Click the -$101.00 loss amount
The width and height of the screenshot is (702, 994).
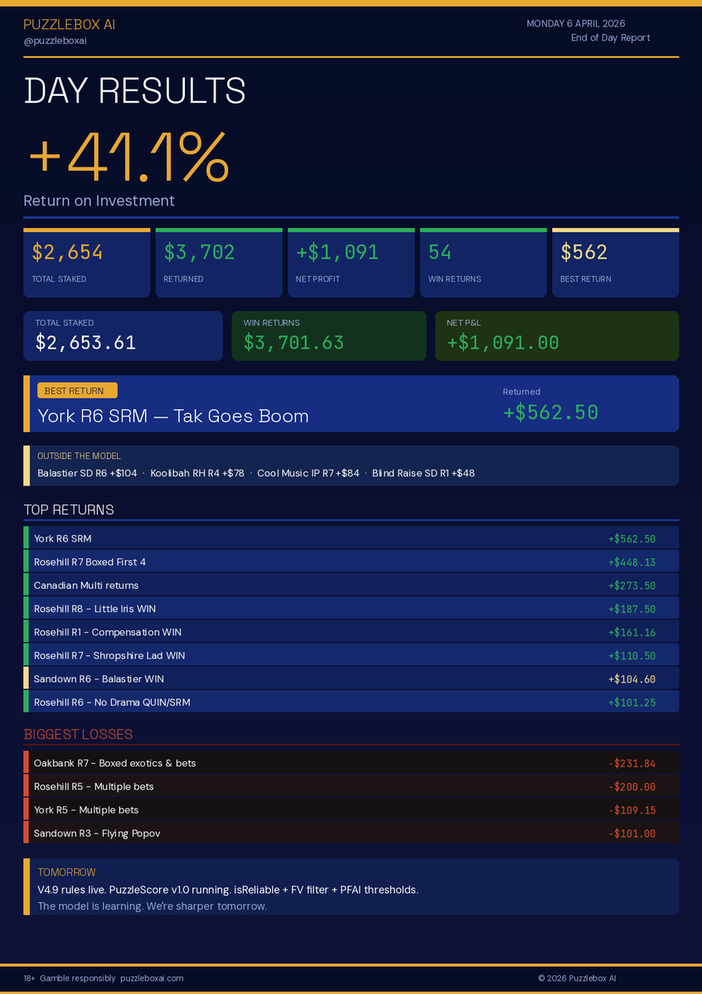(x=632, y=833)
